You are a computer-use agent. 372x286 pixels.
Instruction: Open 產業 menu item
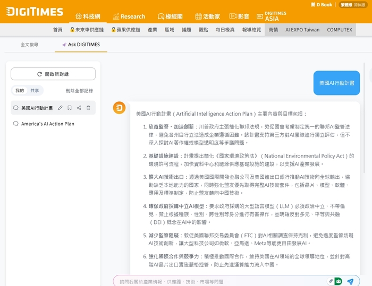[153, 30]
